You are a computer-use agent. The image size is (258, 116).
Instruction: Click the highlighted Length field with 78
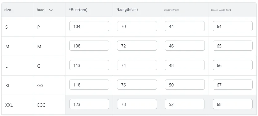137,104
